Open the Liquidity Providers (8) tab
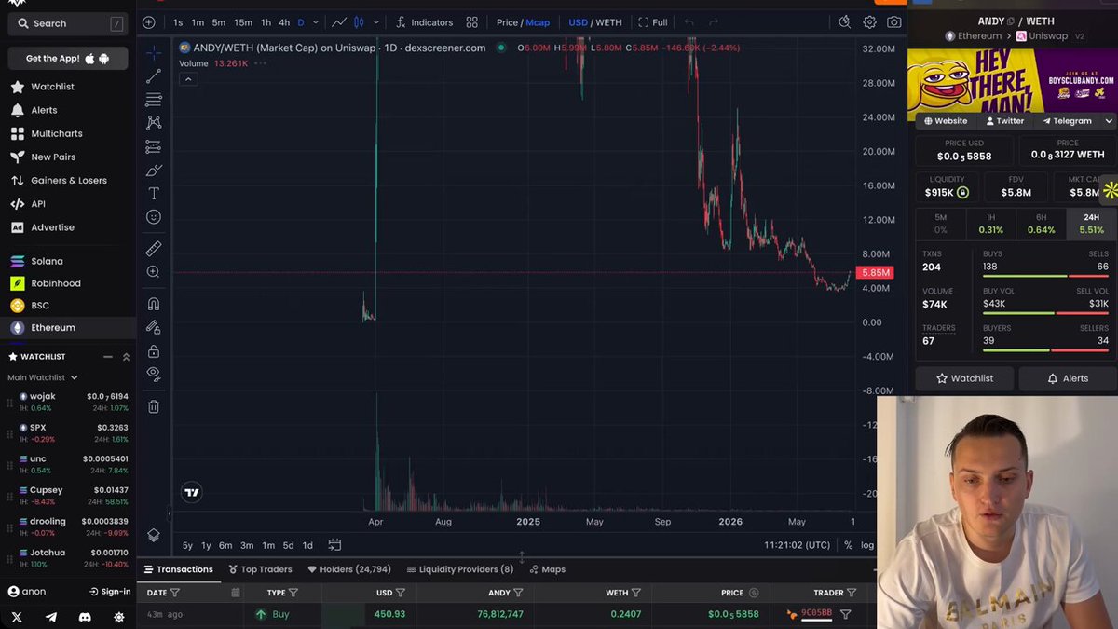Image resolution: width=1118 pixels, height=629 pixels. tap(459, 569)
